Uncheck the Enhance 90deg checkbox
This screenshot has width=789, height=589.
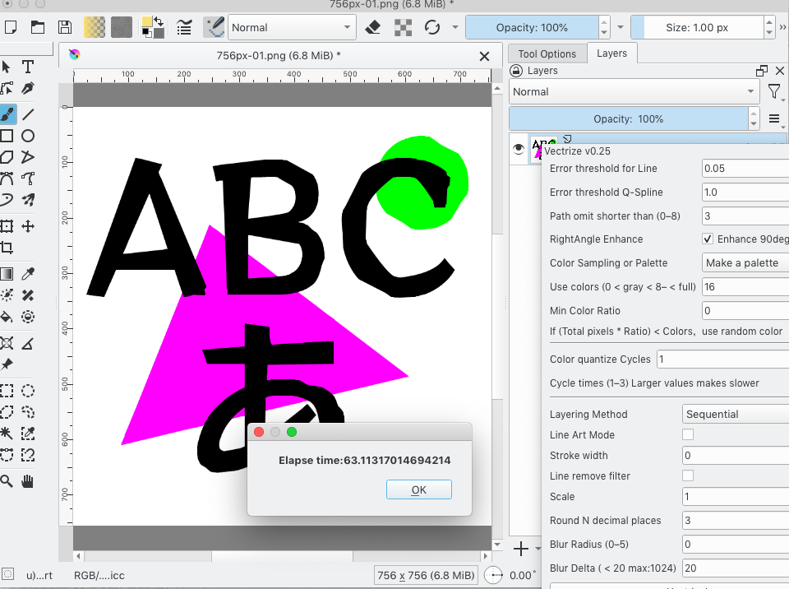tap(708, 239)
